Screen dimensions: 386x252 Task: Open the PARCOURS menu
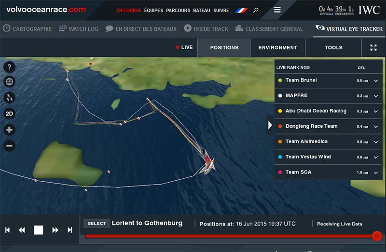[178, 10]
